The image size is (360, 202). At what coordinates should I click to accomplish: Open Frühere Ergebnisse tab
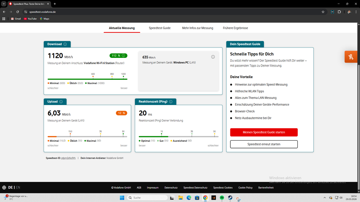235,28
